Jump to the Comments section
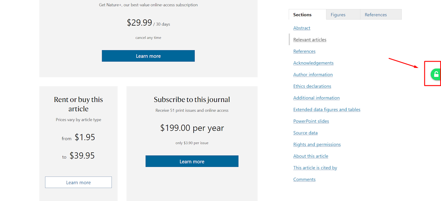The image size is (441, 201). (x=304, y=179)
